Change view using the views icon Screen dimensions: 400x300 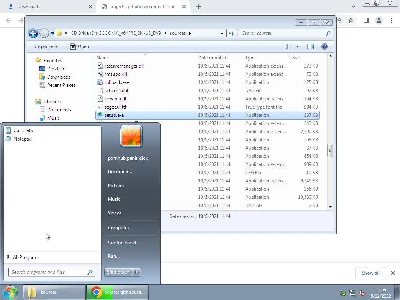pos(289,46)
